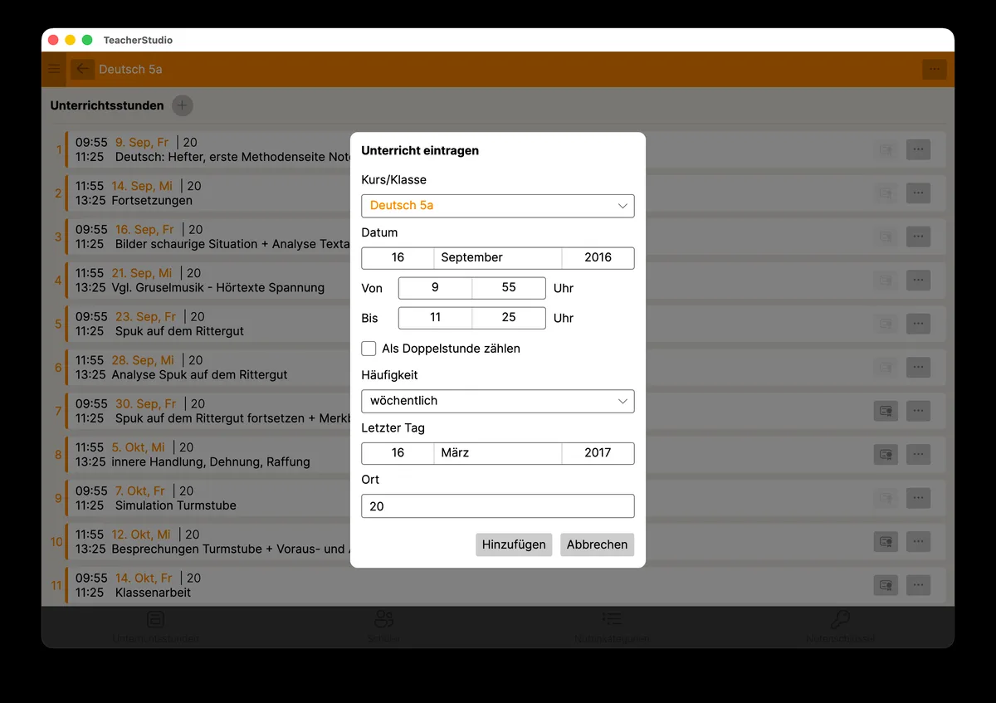Open the Häufigkeit dropdown showing wöchentlich
996x703 pixels.
point(498,401)
